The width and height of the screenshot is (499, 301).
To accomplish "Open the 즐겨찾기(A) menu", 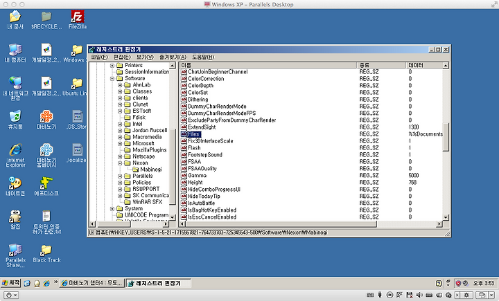I will [173, 57].
